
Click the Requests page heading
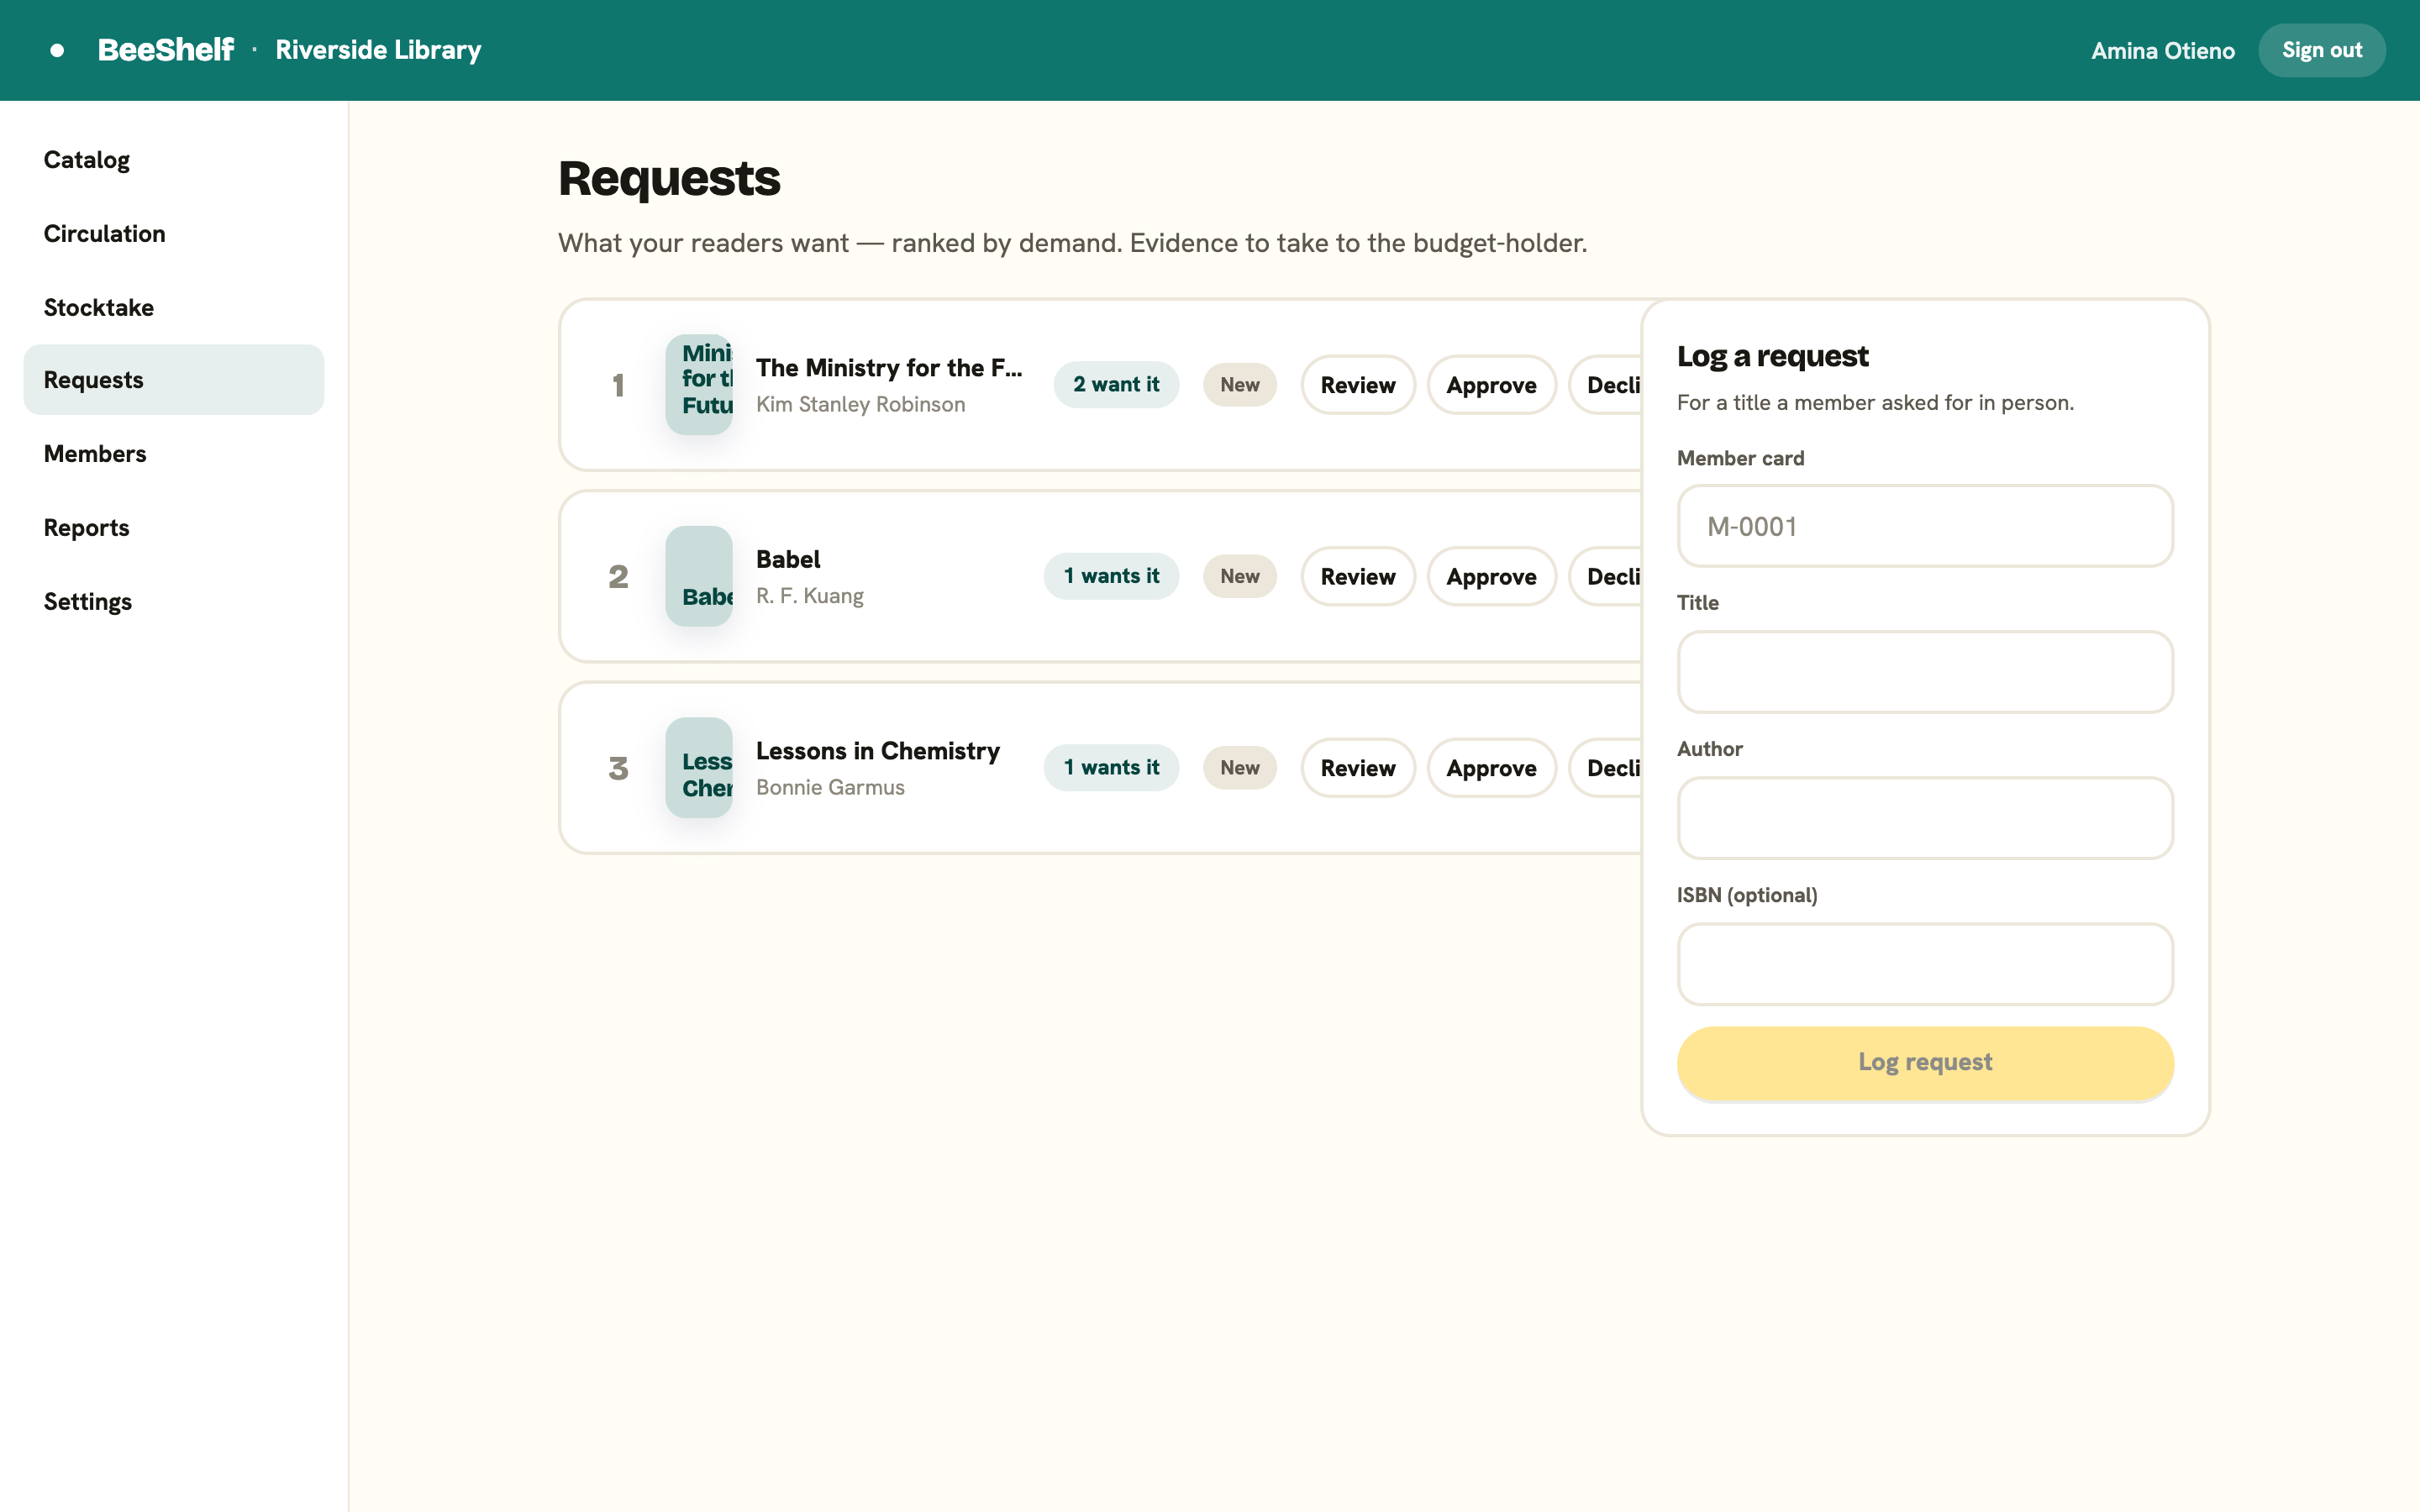[x=669, y=179]
